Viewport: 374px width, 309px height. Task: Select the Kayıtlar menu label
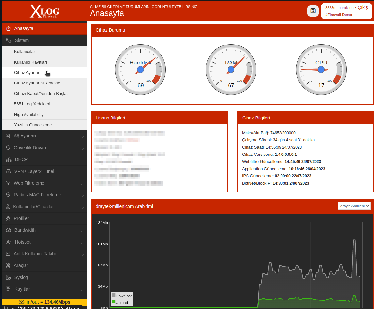[x=22, y=289]
